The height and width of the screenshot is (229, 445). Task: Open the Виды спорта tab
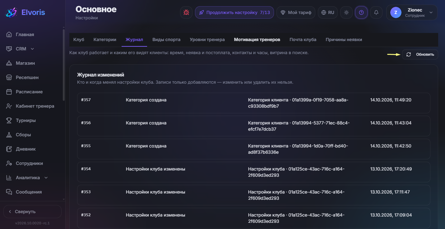pos(166,40)
